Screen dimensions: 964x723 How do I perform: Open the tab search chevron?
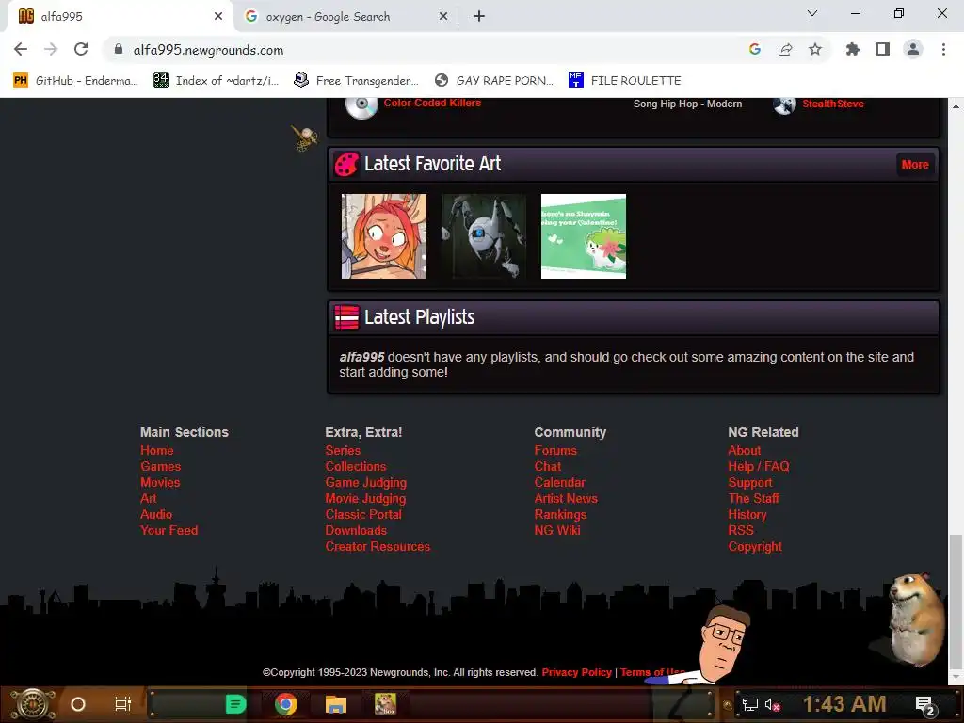(812, 13)
